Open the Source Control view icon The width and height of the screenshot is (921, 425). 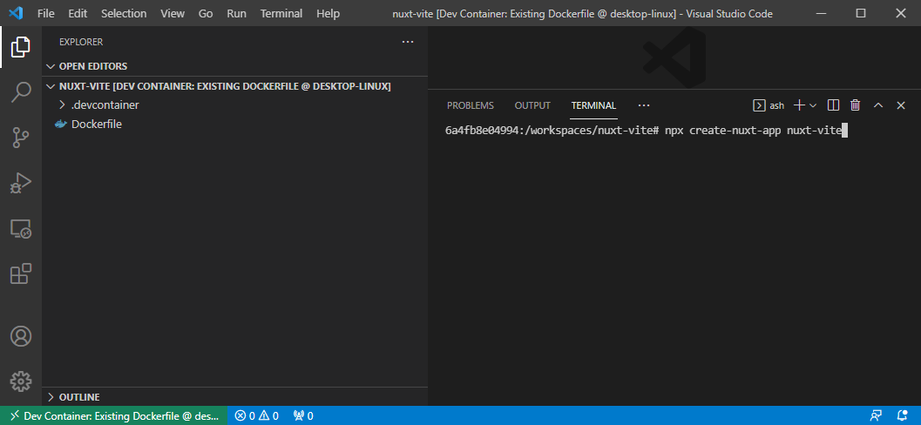pos(21,138)
